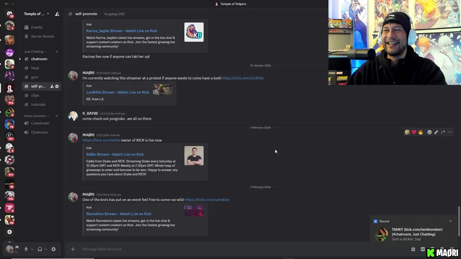
Task: Open Eddie Stream embed title
Action: pyautogui.click(x=115, y=154)
